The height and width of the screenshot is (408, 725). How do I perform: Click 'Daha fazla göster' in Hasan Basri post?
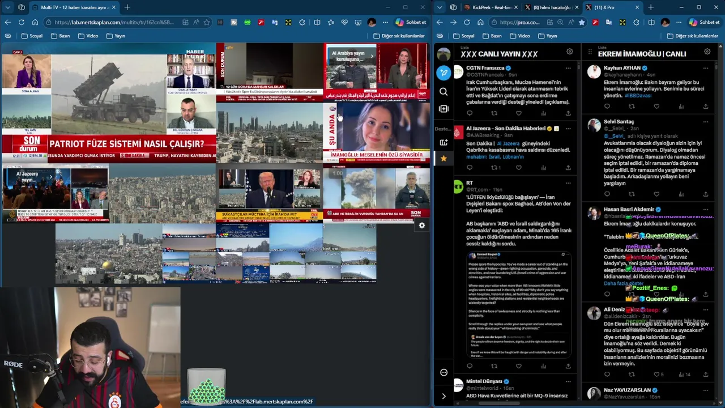tap(624, 283)
